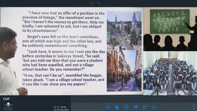Viewport: 197px width, 111px height.
Task: Click the microphone icon at top
Action: (x=99, y=3)
